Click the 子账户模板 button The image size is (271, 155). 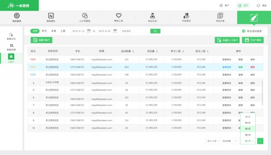253,40
